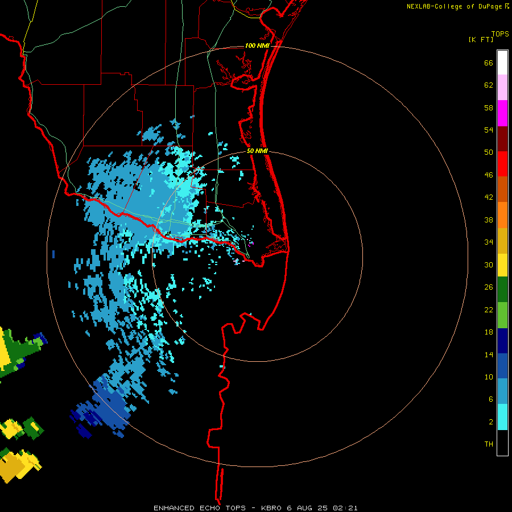Click the 'NEXLAB-College of DuPage' header text
This screenshot has width=512, height=512.
(x=454, y=6)
